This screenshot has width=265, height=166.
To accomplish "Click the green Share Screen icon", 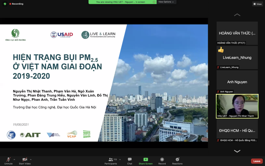I will pyautogui.click(x=146, y=160).
